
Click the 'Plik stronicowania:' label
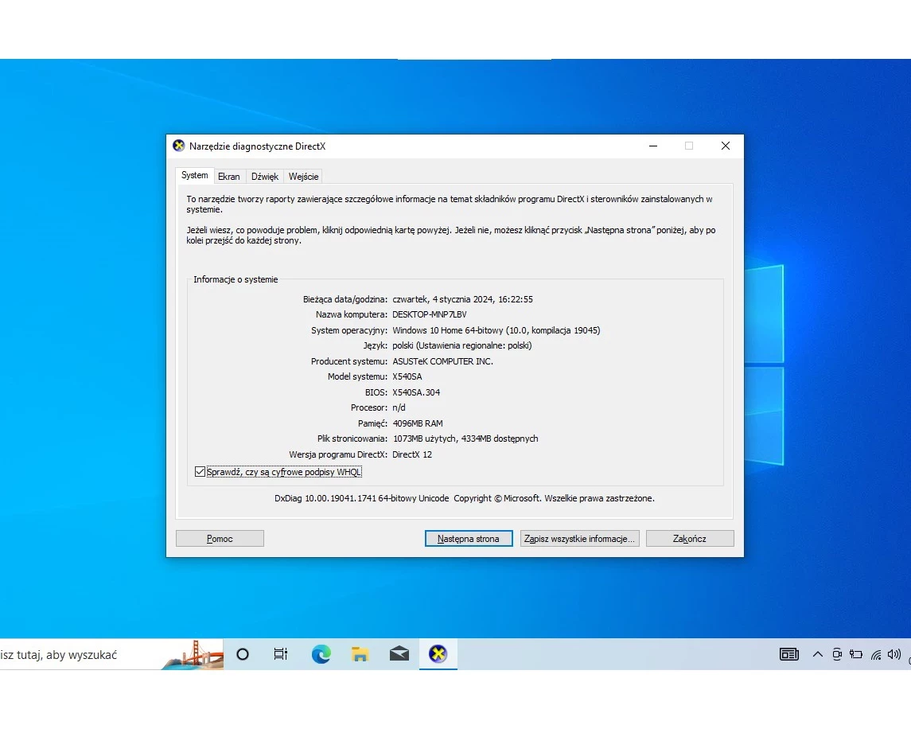point(352,439)
